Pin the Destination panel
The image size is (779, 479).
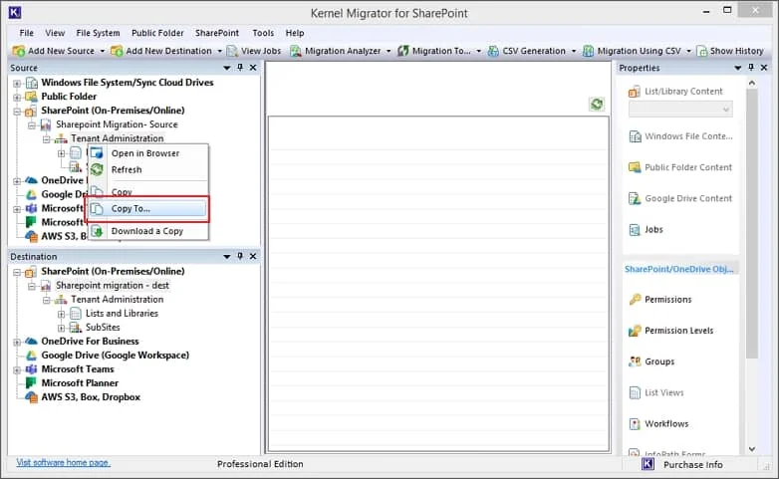point(240,256)
